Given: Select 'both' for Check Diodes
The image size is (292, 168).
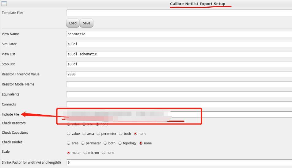Looking at the screenshot, I should coord(105,143).
